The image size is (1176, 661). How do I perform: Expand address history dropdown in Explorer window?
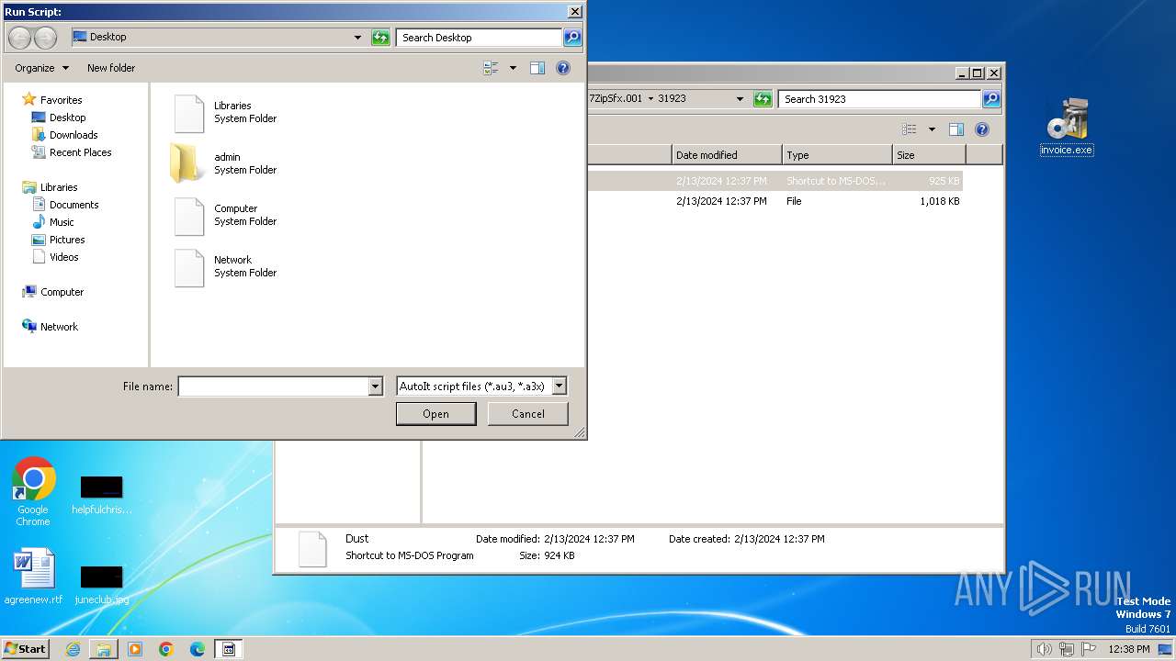[x=740, y=99]
